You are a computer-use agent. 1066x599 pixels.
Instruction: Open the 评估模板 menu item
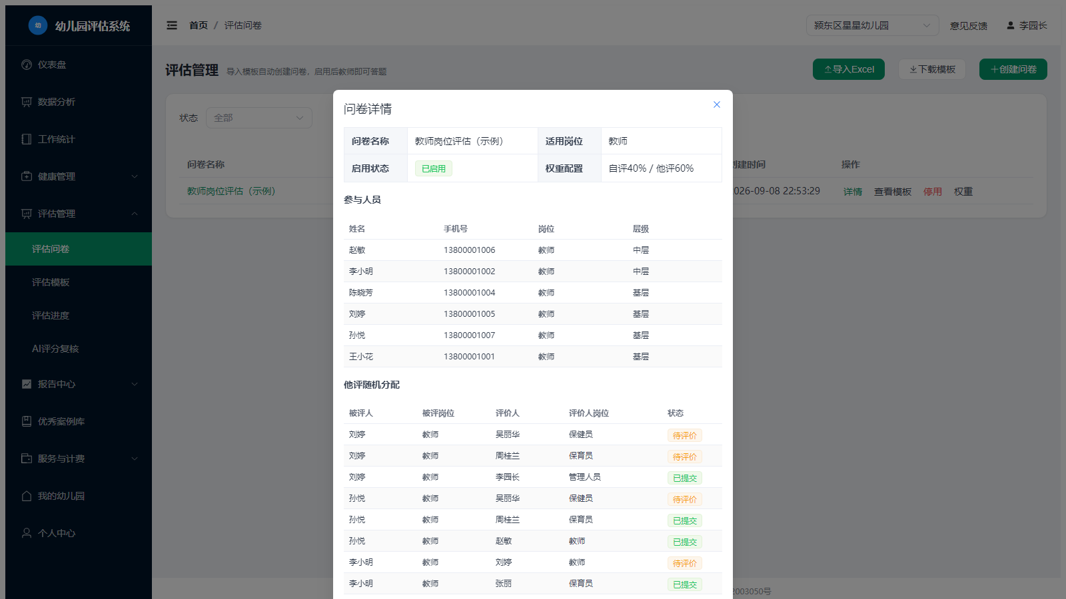point(79,282)
